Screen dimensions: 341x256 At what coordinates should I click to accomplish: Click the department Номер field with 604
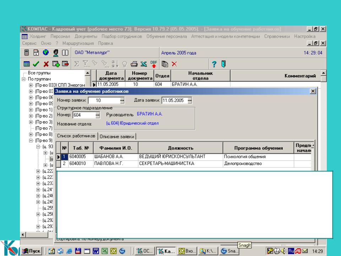(84, 115)
